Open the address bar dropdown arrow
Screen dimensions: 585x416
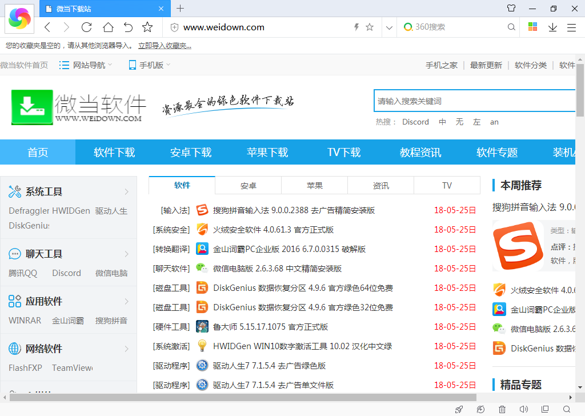click(x=389, y=27)
